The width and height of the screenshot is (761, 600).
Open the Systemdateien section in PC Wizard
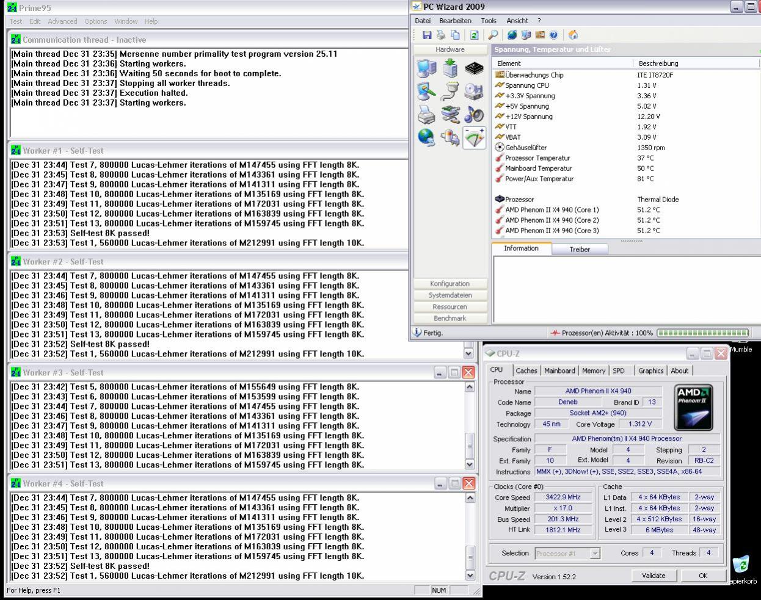pos(450,295)
